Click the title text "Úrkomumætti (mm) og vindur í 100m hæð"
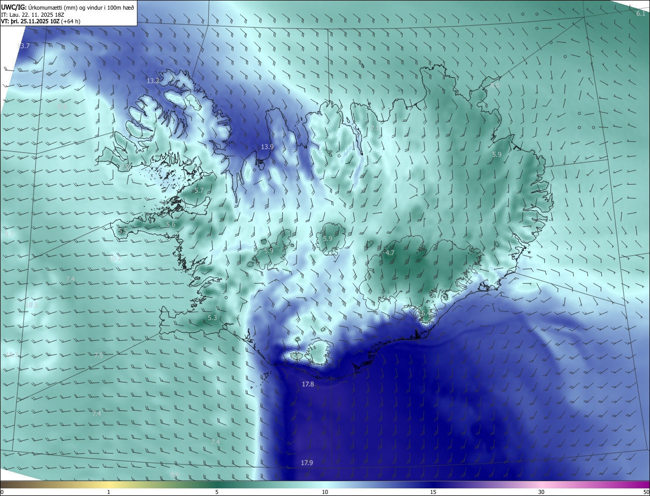The width and height of the screenshot is (650, 496). [x=81, y=7]
